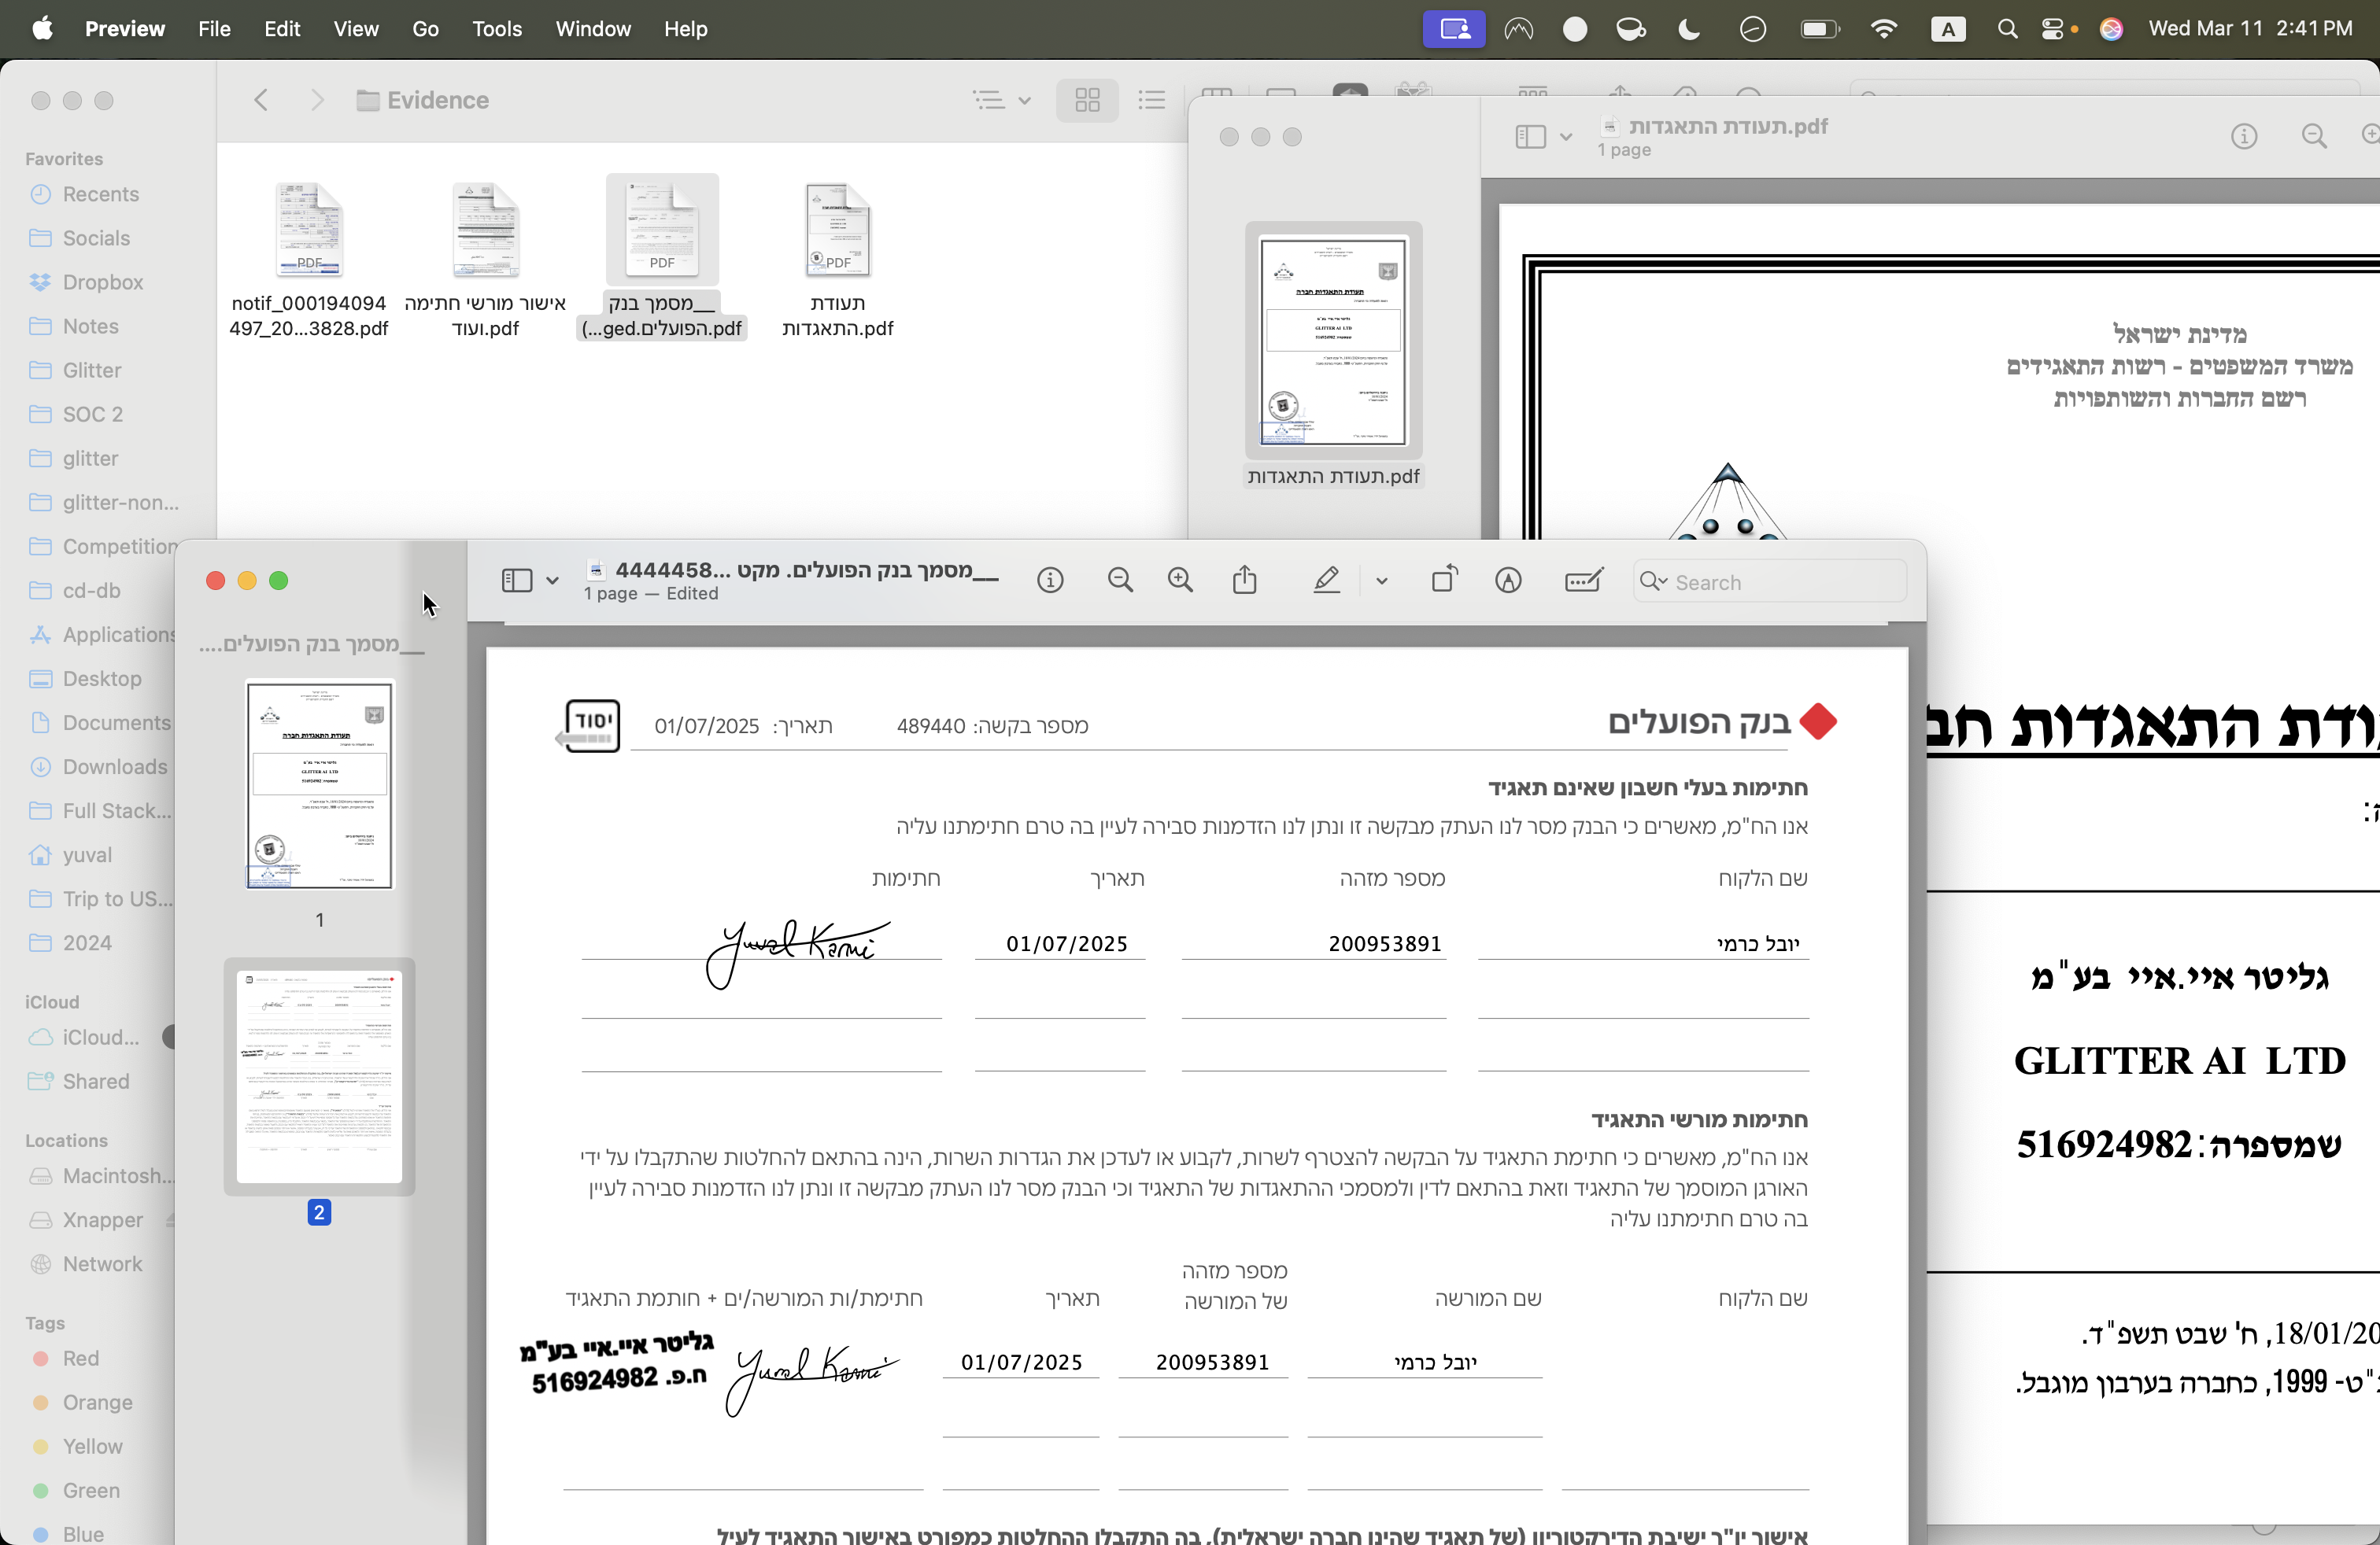2380x1545 pixels.
Task: Open the Tools menu in menu bar
Action: coord(497,29)
